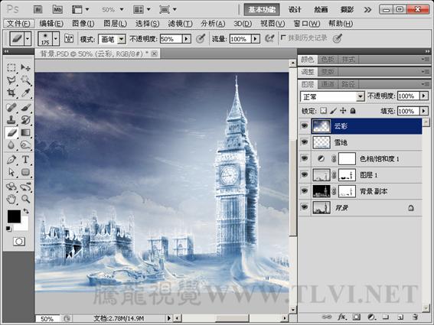Delete the selected layer
Screen dimensions: 434x325
[x=415, y=317]
